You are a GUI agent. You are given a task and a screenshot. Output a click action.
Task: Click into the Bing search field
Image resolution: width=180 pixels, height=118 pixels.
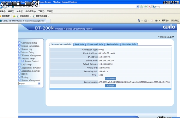(x=168, y=7)
